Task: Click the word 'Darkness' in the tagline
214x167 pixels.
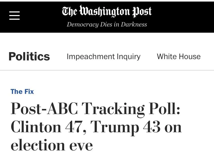Action: coord(134,24)
